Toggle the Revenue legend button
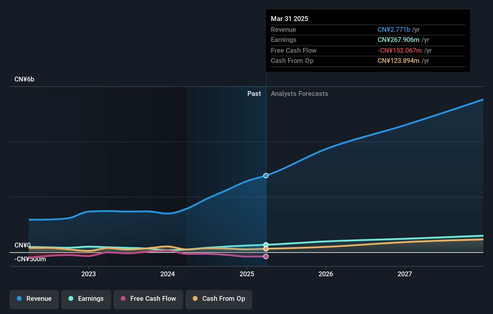This screenshot has height=314, width=493. 34,299
